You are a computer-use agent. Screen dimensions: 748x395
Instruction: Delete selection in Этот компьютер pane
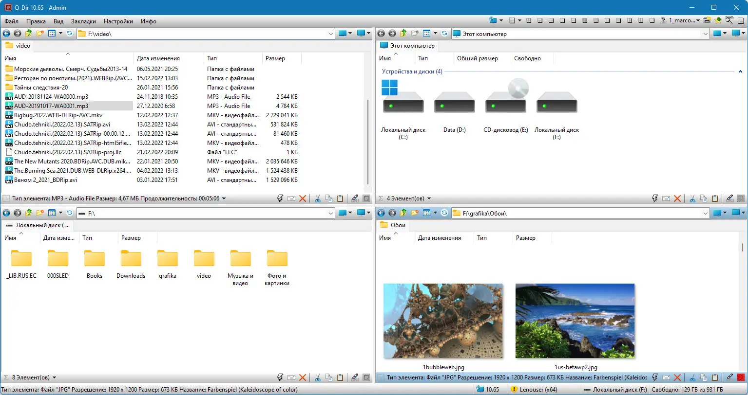(x=677, y=198)
